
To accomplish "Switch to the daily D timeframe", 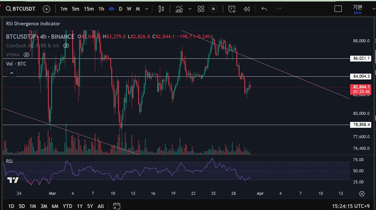I will click(x=121, y=9).
